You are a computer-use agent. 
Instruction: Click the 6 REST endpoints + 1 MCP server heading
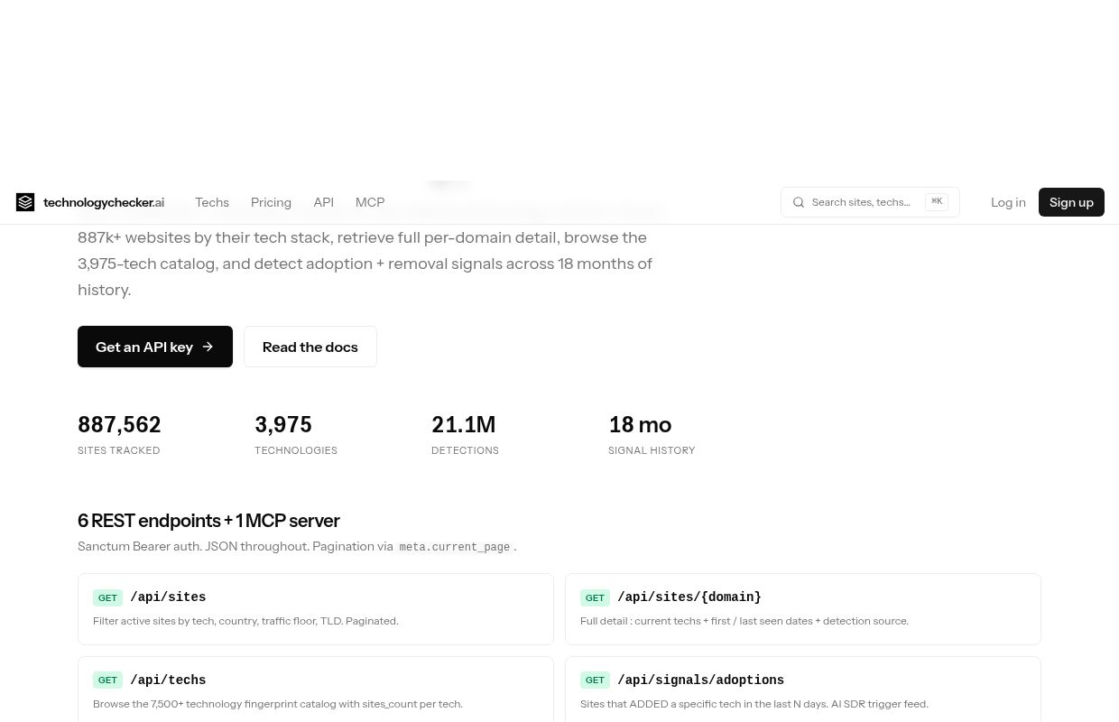pyautogui.click(x=208, y=521)
